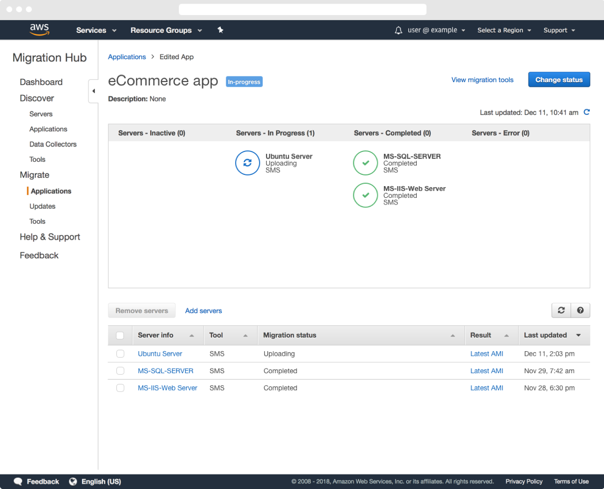Click the table refresh icon button

coord(561,310)
